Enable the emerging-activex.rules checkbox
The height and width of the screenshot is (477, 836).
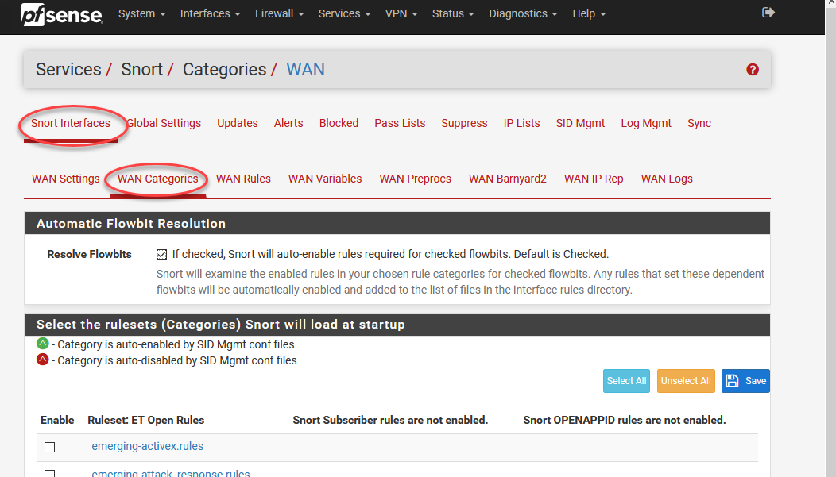tap(49, 447)
